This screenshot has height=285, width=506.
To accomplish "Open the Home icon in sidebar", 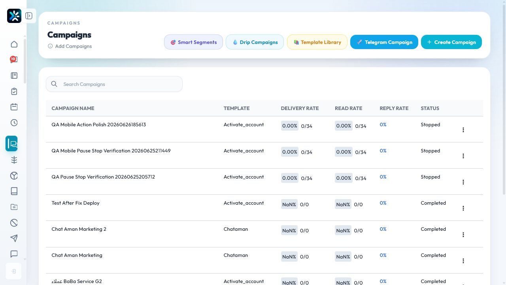I will point(14,44).
